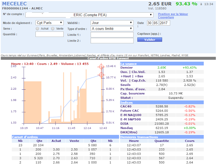Image resolution: width=218 pixels, height=164 pixels.
Task: Click the La seance section header
Action: pyautogui.click(x=162, y=64)
